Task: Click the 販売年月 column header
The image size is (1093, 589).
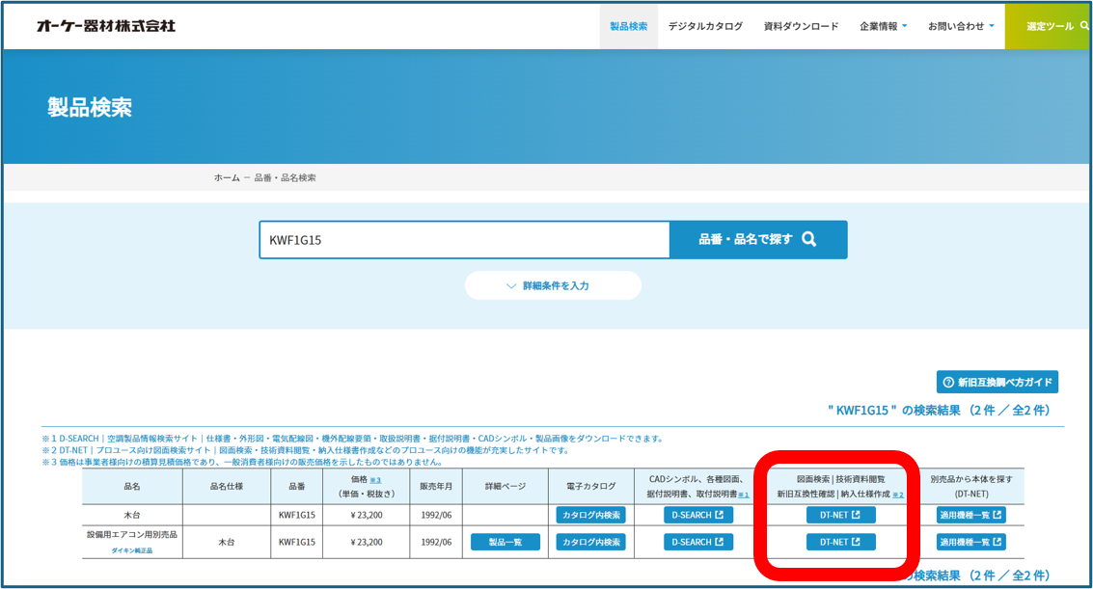Action: [436, 487]
